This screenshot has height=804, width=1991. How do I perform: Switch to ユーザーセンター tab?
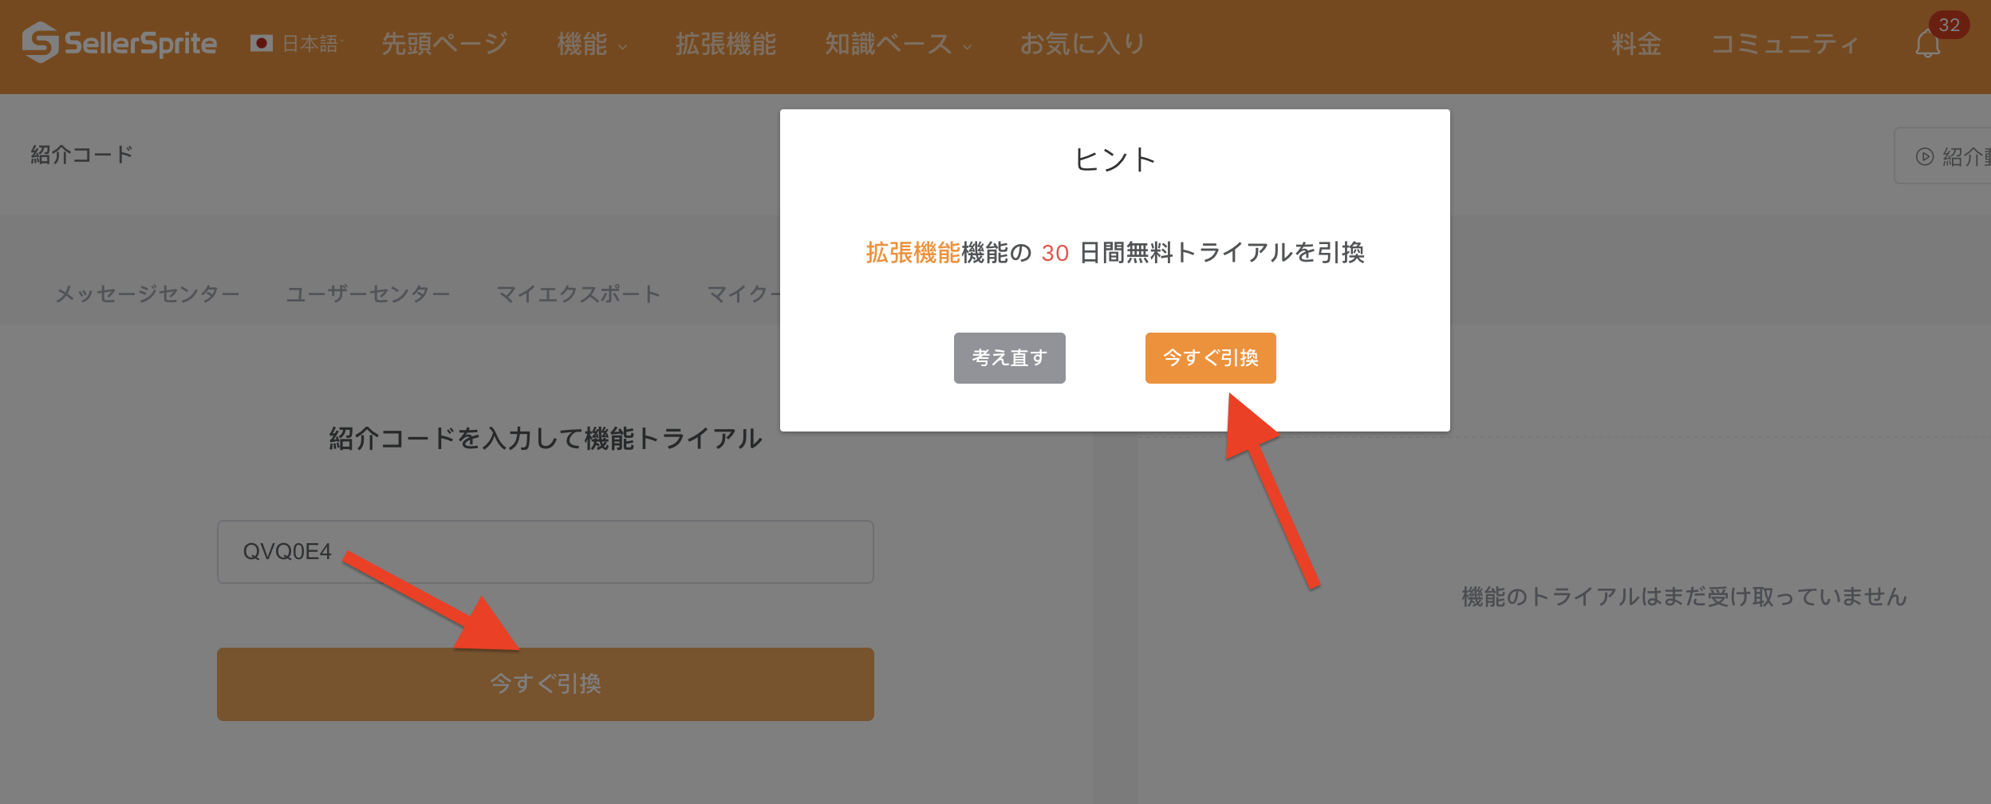[x=368, y=294]
